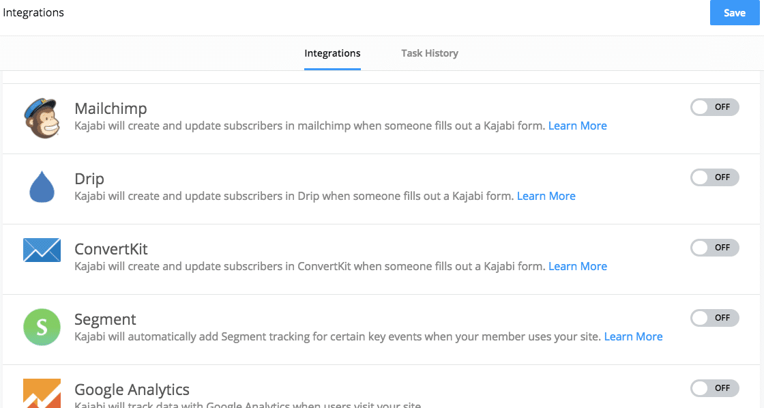
Task: Click the blue Drip droplet icon
Action: tap(42, 187)
